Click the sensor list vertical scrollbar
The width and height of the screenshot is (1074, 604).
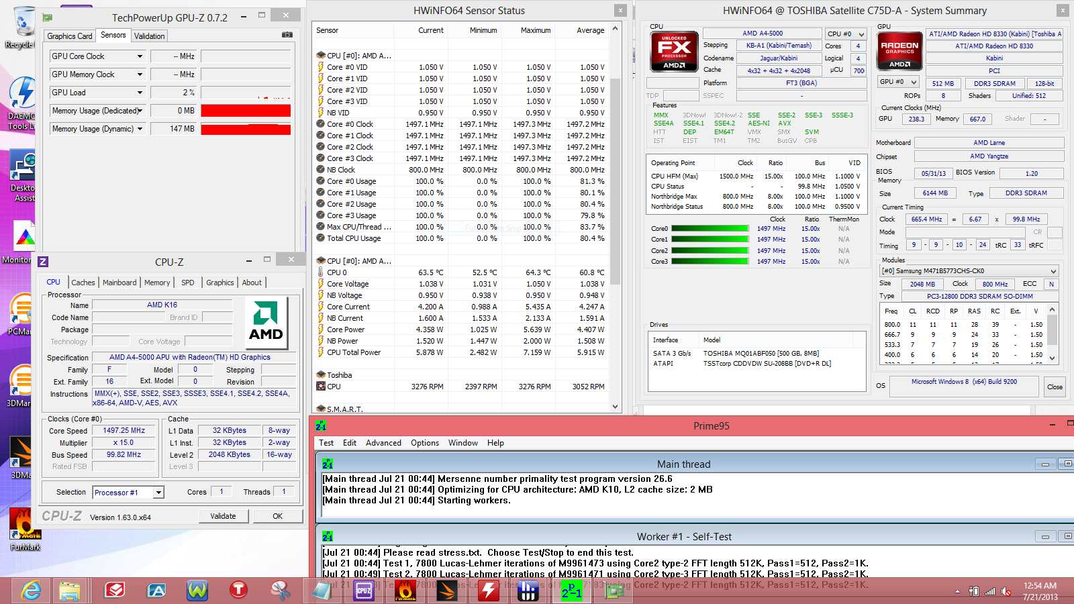[x=616, y=218]
